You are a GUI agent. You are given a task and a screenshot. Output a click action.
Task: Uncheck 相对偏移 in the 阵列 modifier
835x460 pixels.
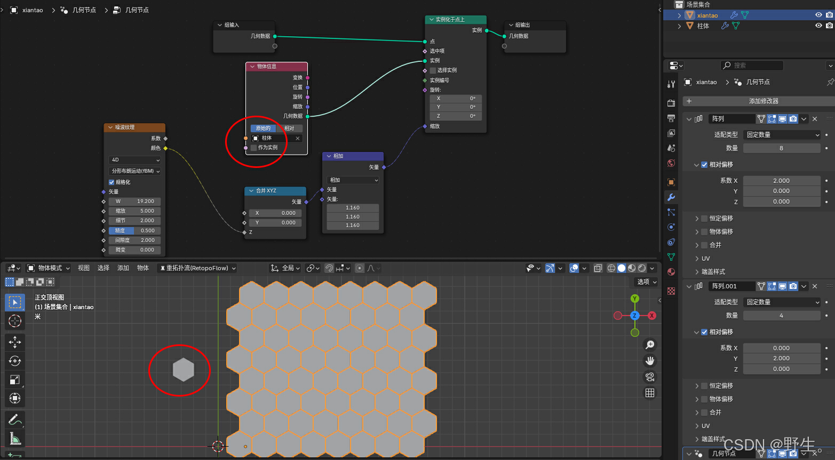pyautogui.click(x=704, y=165)
